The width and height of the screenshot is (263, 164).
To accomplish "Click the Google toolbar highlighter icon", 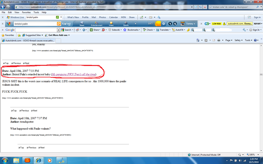I will coord(188,30).
